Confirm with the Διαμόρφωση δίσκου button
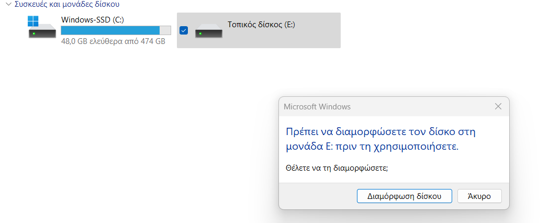 coord(405,196)
